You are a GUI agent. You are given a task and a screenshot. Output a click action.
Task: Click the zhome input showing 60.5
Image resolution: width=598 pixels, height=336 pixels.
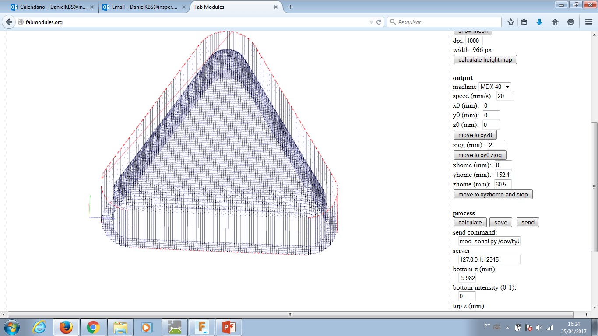(503, 185)
